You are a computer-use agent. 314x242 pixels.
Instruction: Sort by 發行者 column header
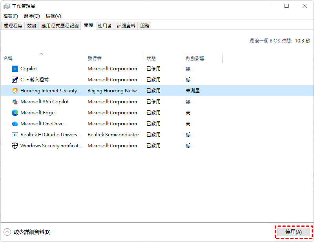pyautogui.click(x=95, y=58)
